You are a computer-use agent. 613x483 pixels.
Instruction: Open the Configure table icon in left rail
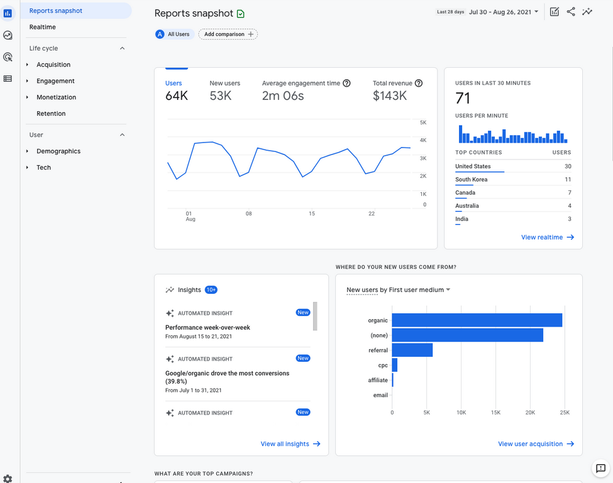pyautogui.click(x=8, y=79)
